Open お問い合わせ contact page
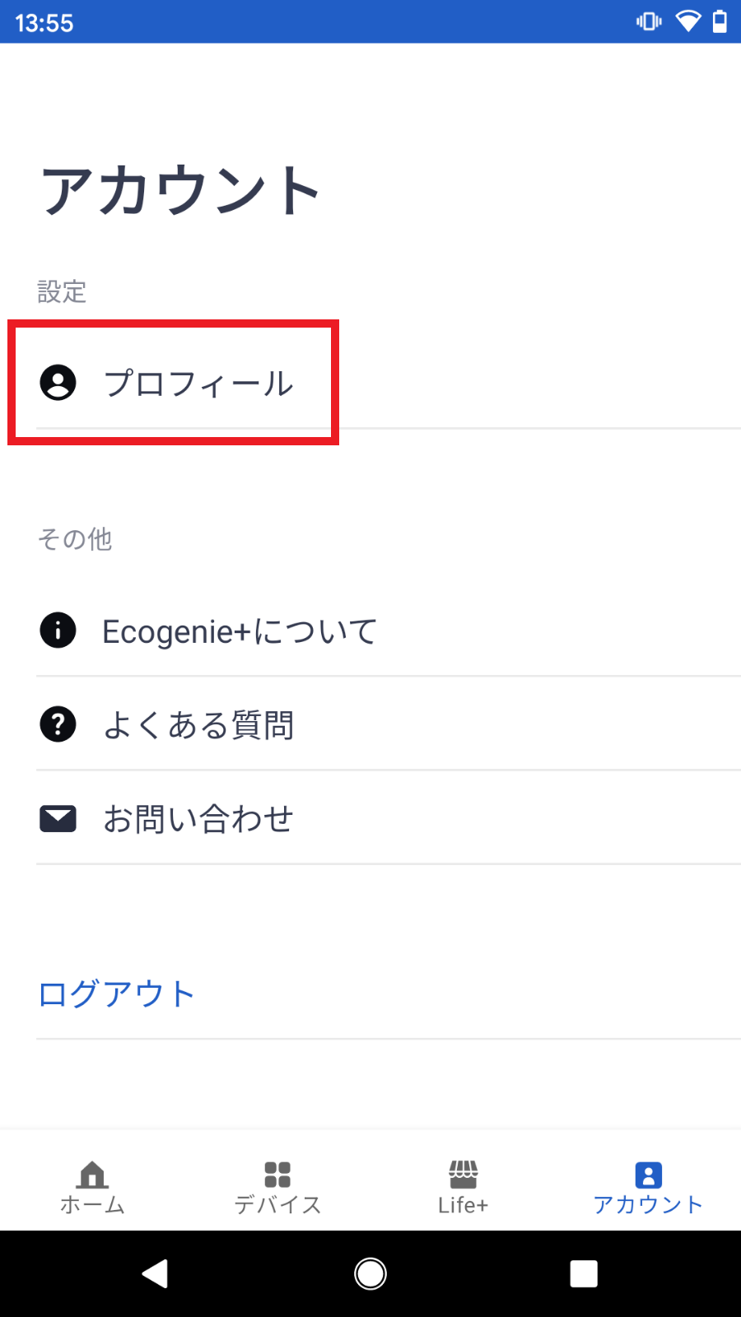 pyautogui.click(x=198, y=819)
